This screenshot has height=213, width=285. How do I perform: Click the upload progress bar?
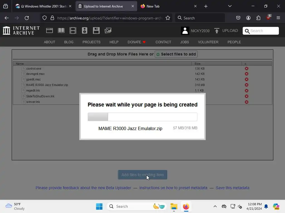(x=142, y=117)
